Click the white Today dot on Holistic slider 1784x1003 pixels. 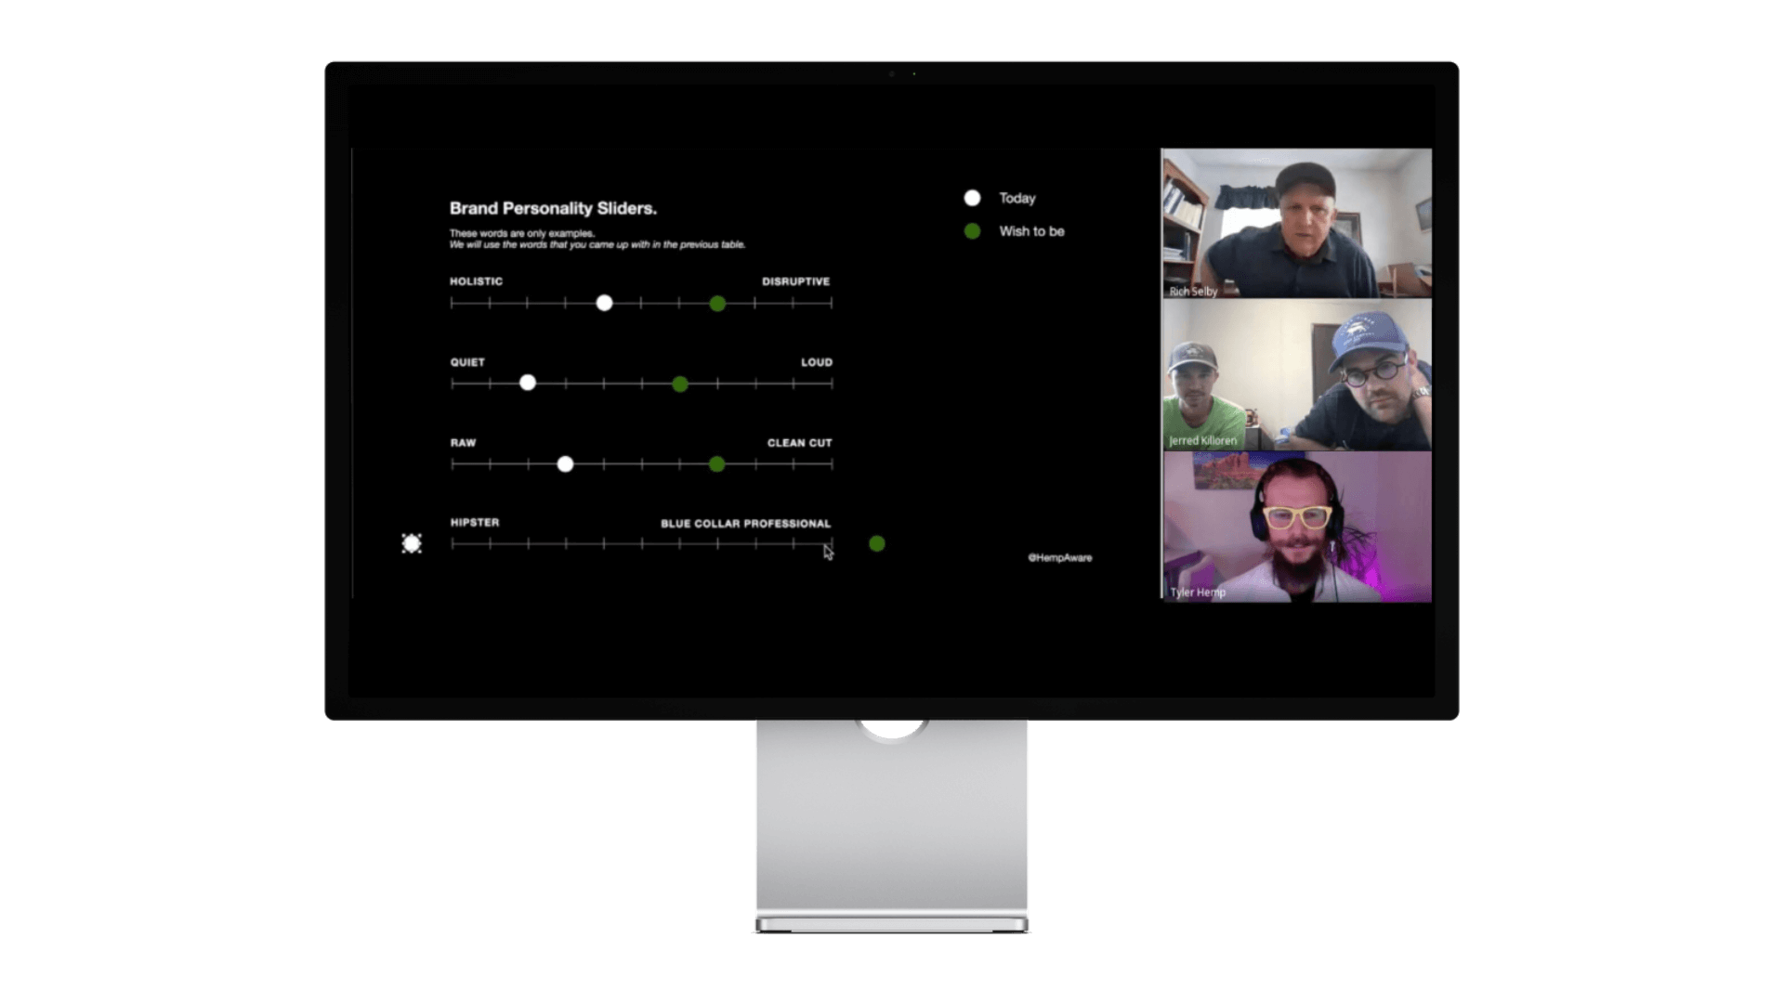click(x=604, y=303)
